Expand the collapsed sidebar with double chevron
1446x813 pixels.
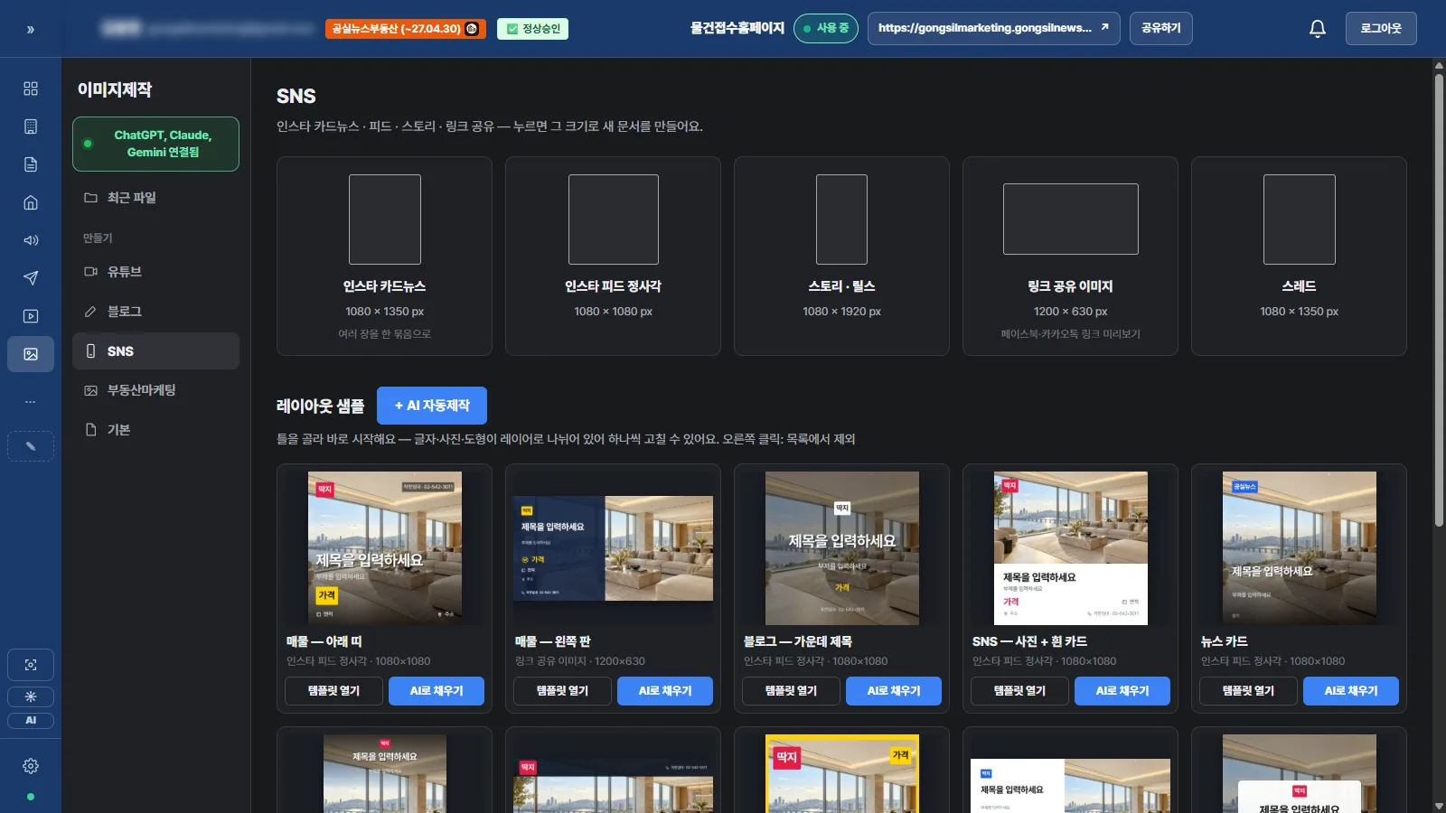(30, 30)
